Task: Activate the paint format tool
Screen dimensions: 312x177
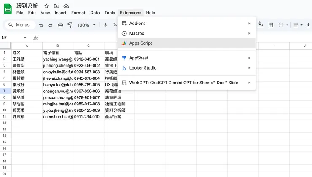Action: pyautogui.click(x=70, y=25)
